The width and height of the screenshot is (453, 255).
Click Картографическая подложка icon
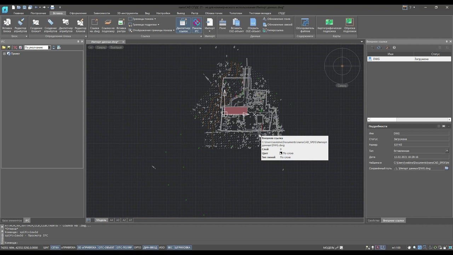click(x=329, y=25)
